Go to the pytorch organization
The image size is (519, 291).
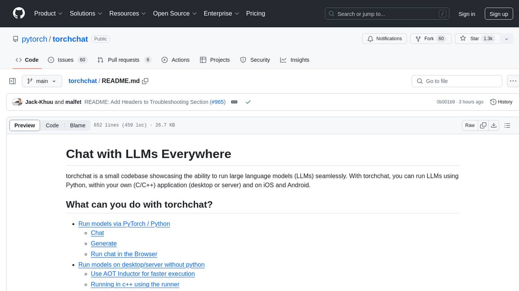click(x=34, y=39)
